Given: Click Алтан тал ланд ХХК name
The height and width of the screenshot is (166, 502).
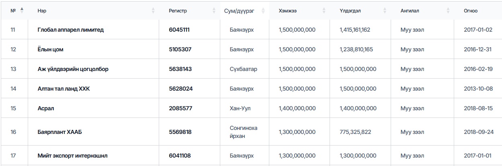Looking at the screenshot, I should [64, 89].
